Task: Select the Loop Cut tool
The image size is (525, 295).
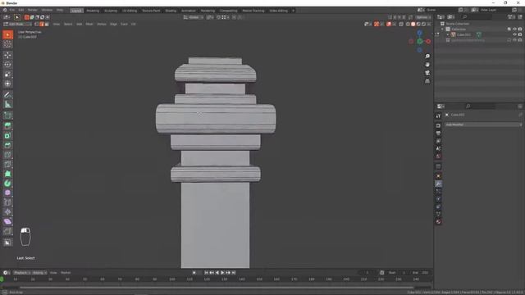Action: click(x=7, y=155)
